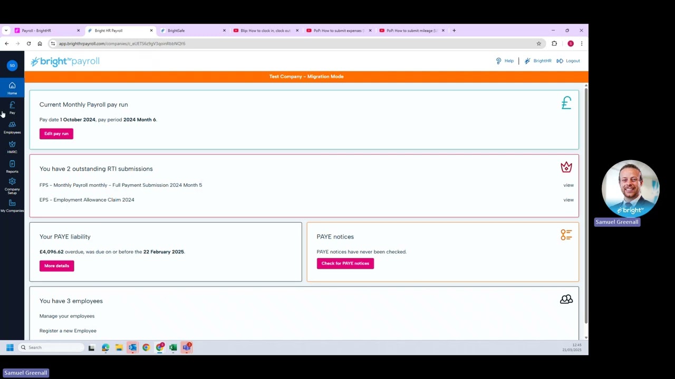Viewport: 675px width, 379px height.
Task: Open the Home section in the sidebar
Action: pos(12,88)
